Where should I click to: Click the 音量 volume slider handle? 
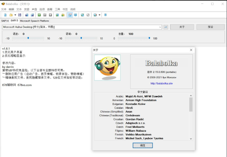[149, 38]
